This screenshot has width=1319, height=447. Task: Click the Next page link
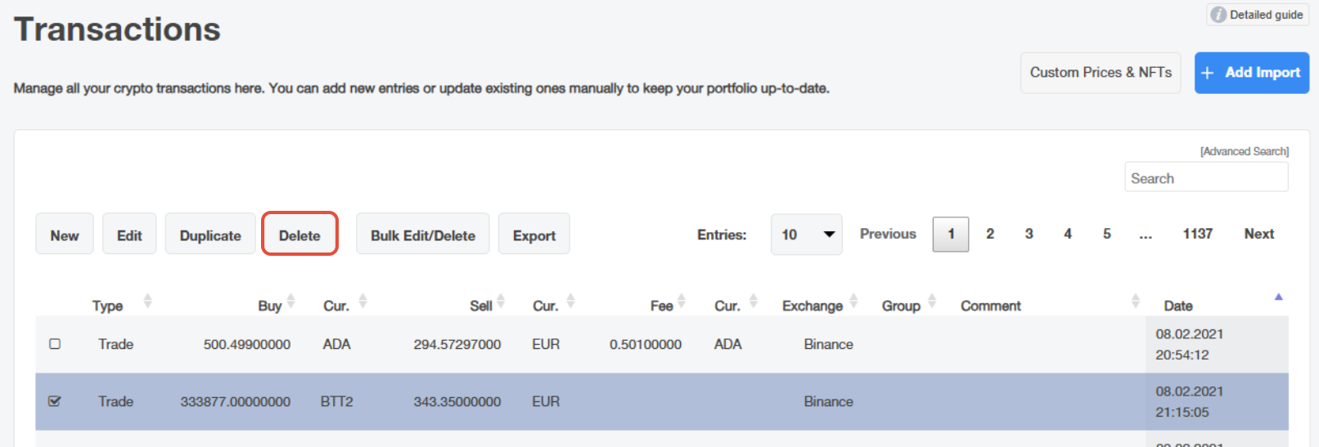point(1259,234)
